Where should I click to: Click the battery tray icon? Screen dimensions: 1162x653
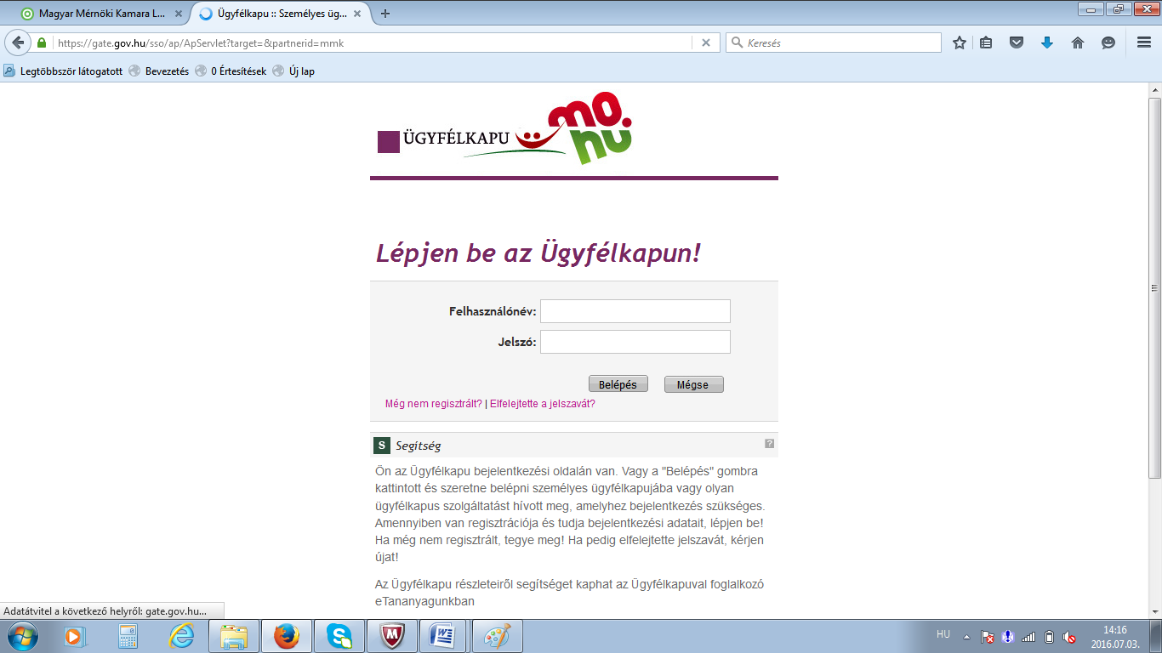pyautogui.click(x=1049, y=636)
